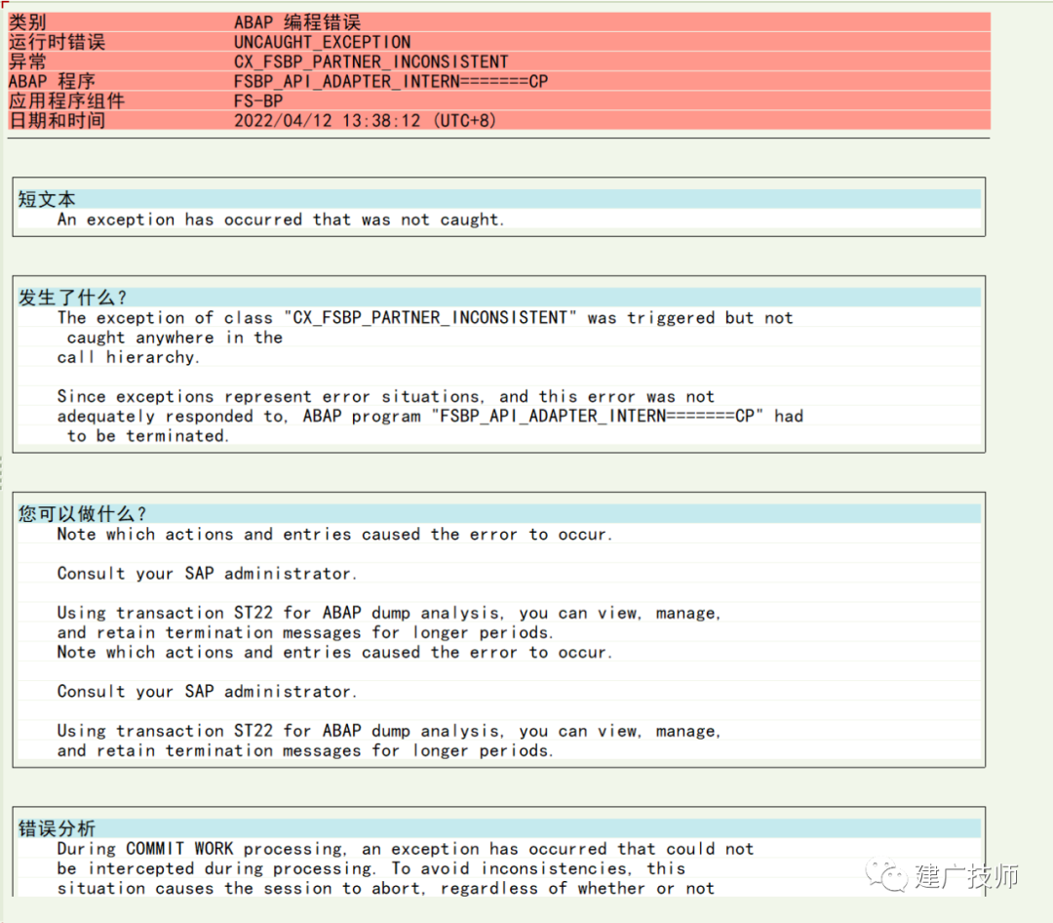Click the line starting 'The exception of class'
This screenshot has width=1053, height=923.
(425, 317)
